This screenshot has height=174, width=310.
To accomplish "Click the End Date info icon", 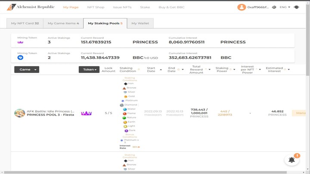I will point(178,70).
